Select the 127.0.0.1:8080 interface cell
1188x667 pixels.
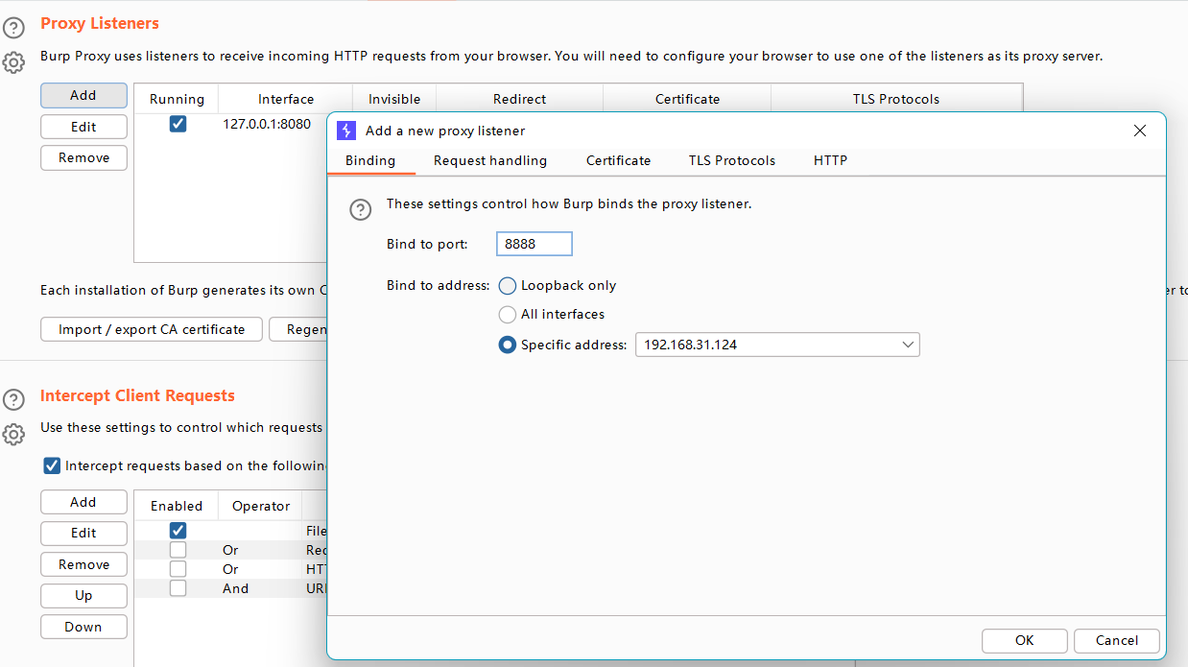pyautogui.click(x=267, y=124)
